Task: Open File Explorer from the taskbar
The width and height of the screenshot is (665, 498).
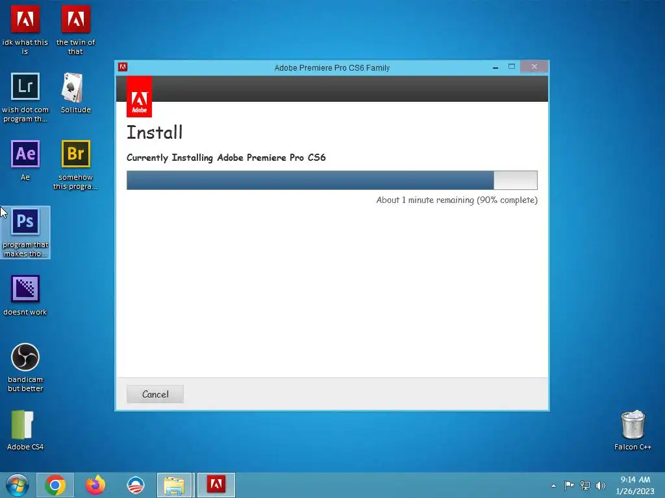Action: click(175, 485)
